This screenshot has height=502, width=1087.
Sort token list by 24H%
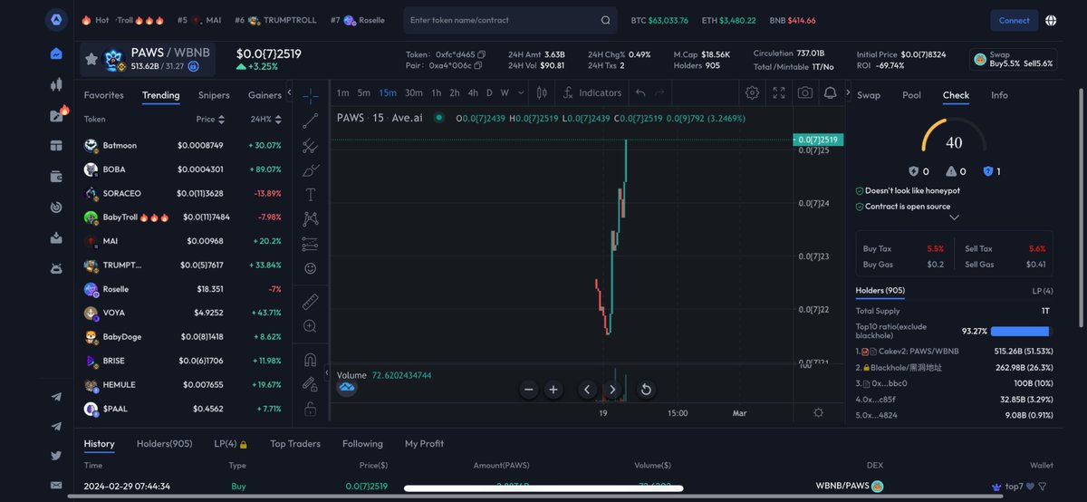[x=265, y=119]
